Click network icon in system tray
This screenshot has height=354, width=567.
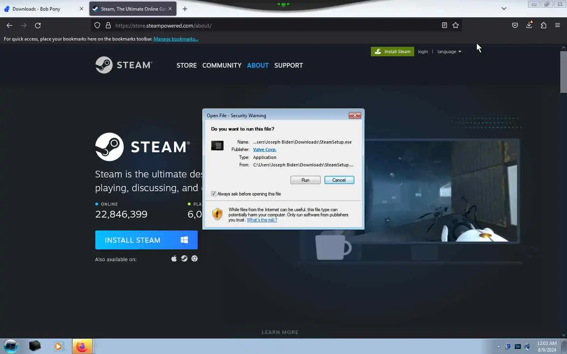coord(518,347)
